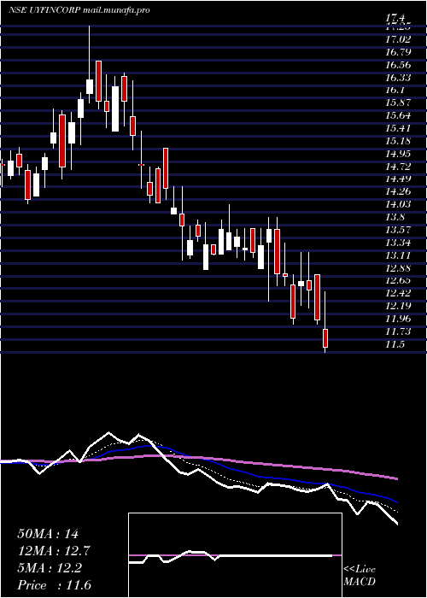Image resolution: width=427 pixels, height=598 pixels.
Task: Click the 13.57 price axis label
Action: pyautogui.click(x=398, y=230)
